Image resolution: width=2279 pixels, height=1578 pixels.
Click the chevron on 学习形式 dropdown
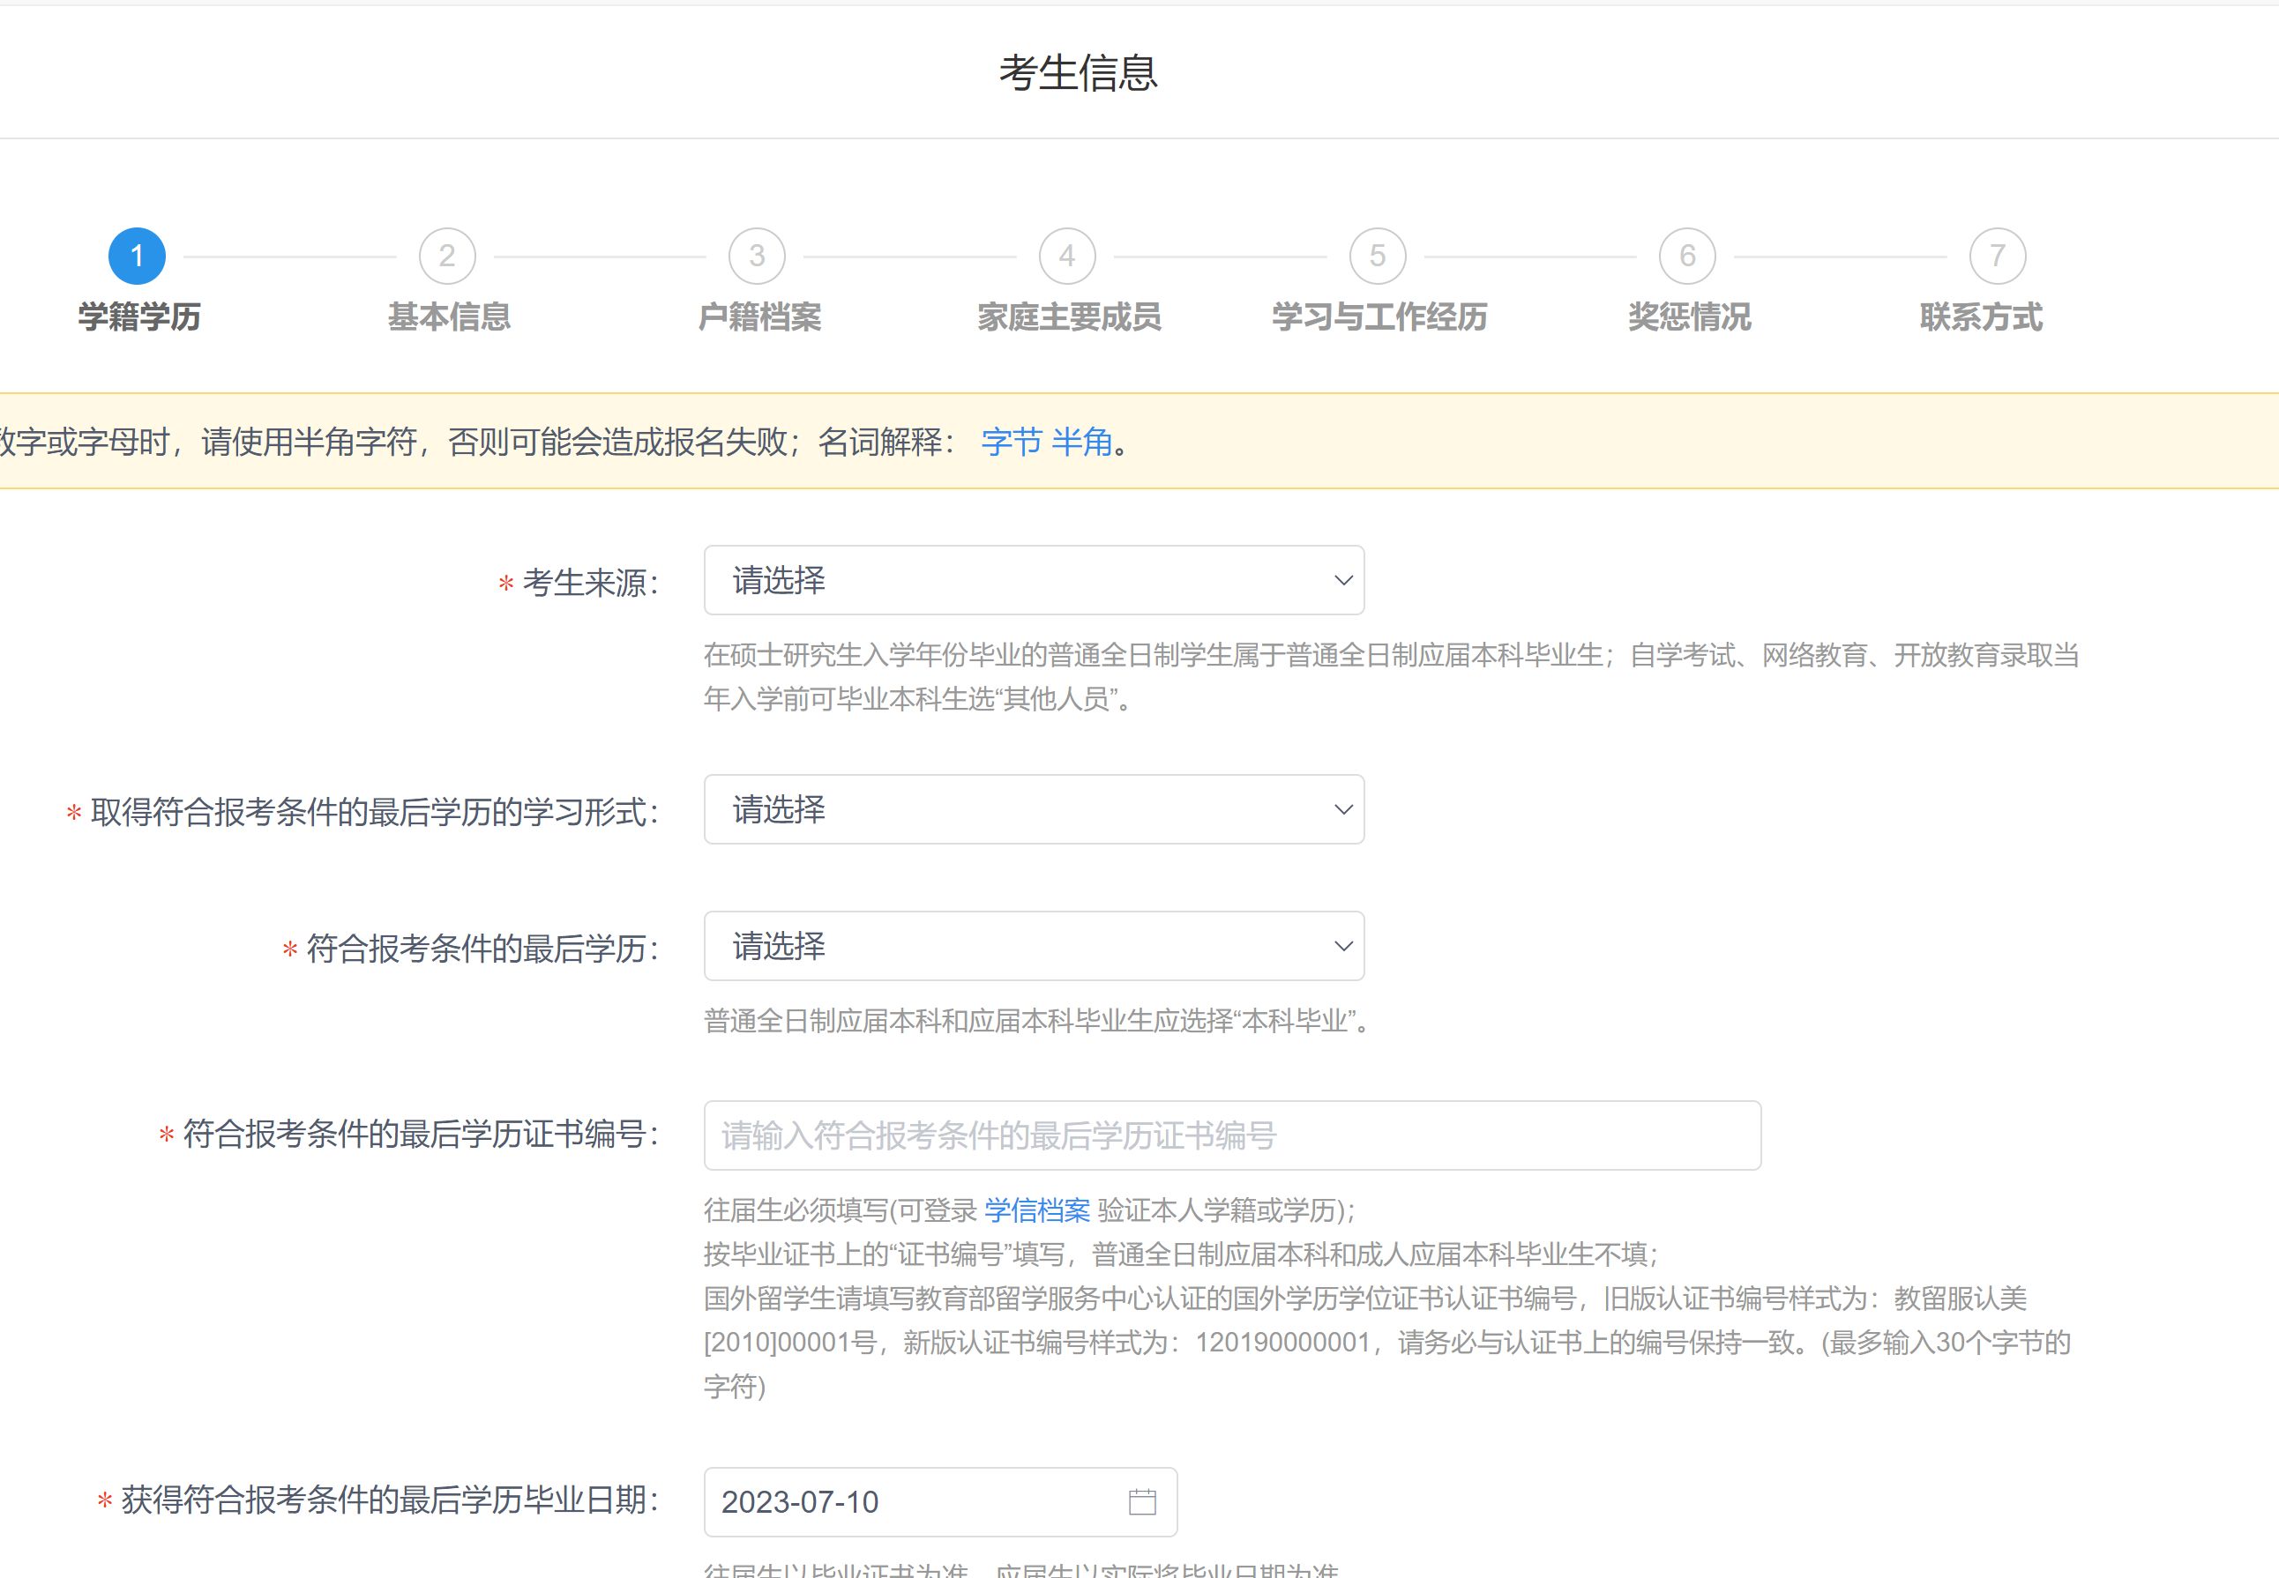click(x=1342, y=810)
